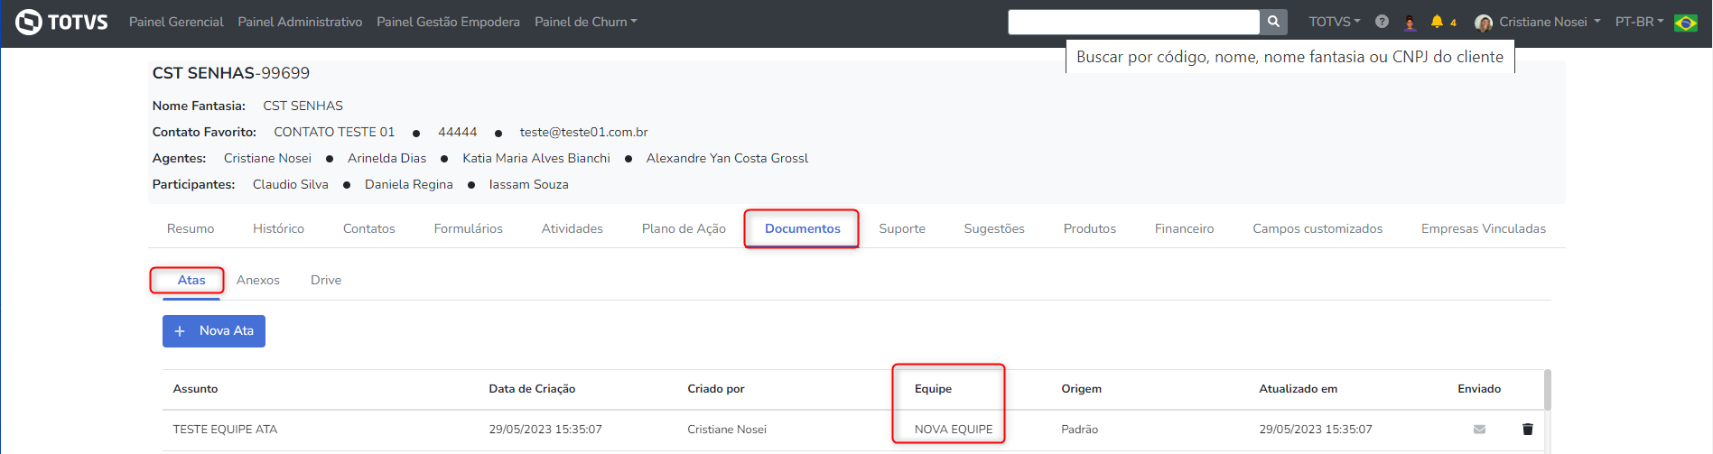Click the client search input field
Viewport: 1713px width, 454px height.
coord(1133,22)
